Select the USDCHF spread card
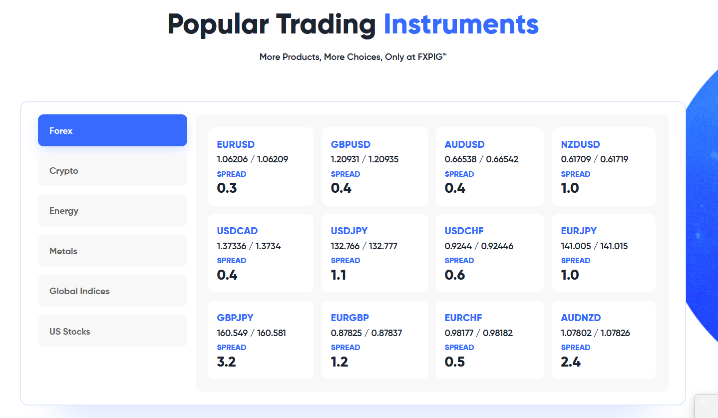Image resolution: width=718 pixels, height=418 pixels. click(x=490, y=253)
